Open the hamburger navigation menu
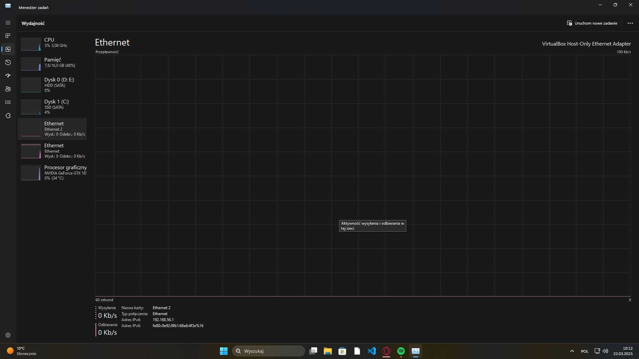The image size is (639, 359). point(8,23)
